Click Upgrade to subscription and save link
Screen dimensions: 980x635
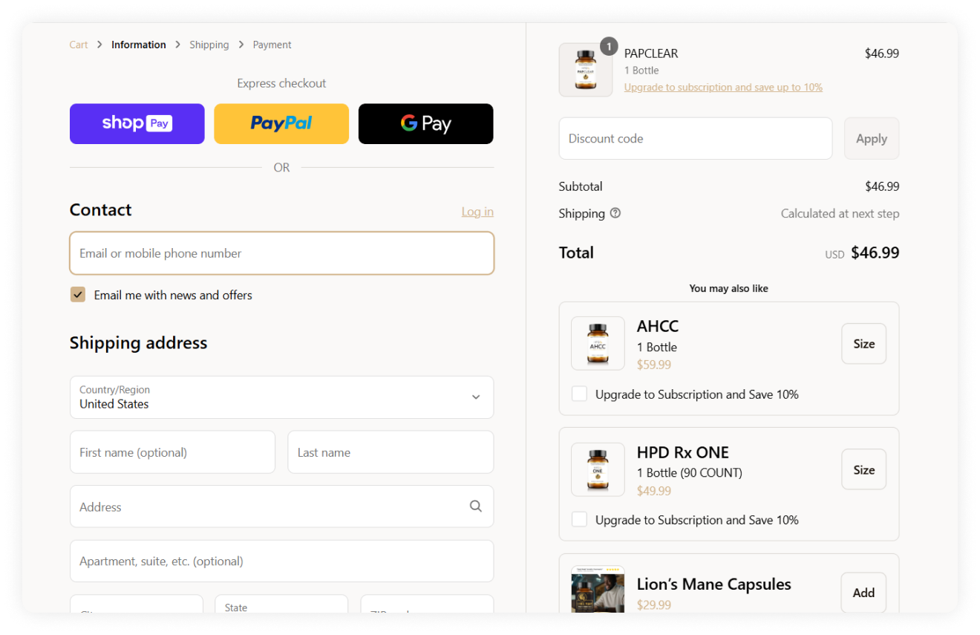coord(723,87)
